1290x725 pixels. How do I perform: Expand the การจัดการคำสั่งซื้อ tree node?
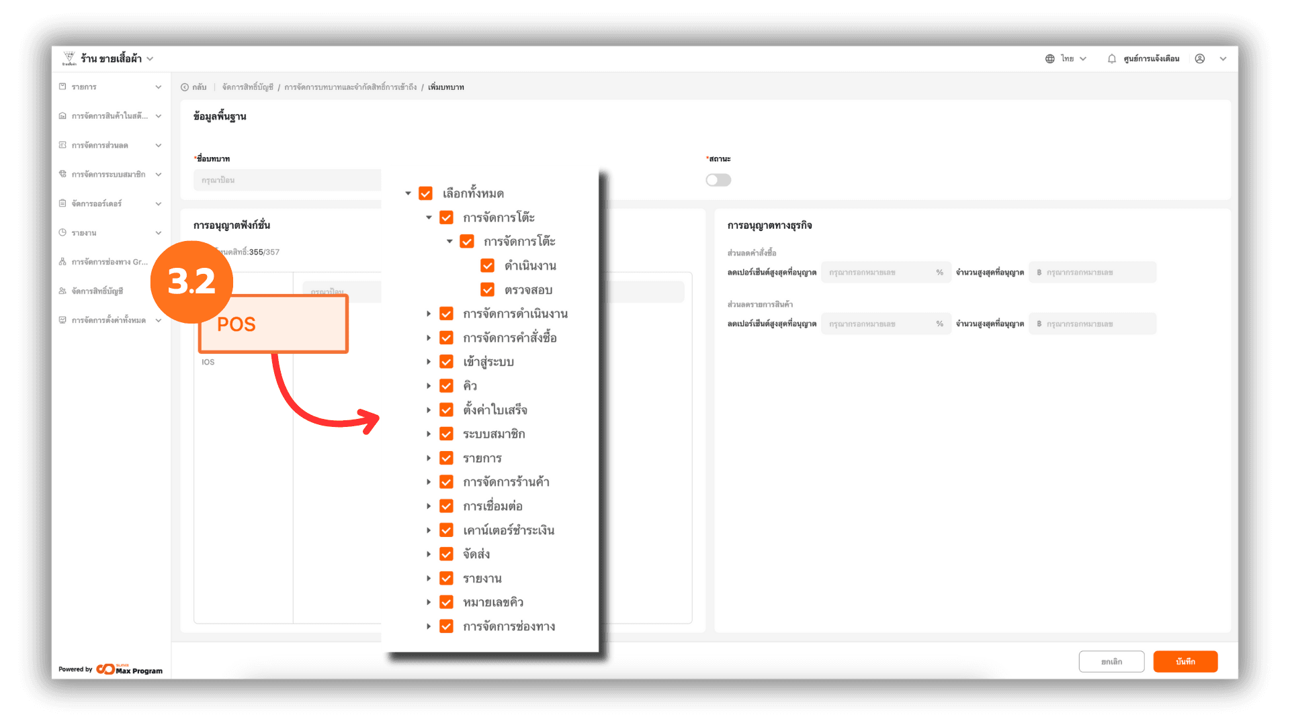point(429,338)
